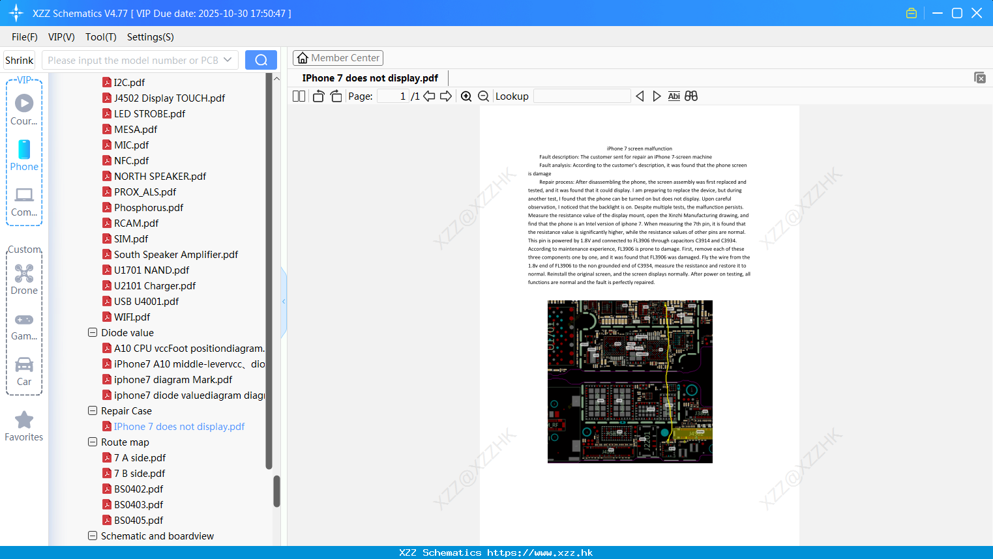Screen dimensions: 993x559
Task: Toggle match-case Abi search option
Action: pyautogui.click(x=674, y=96)
